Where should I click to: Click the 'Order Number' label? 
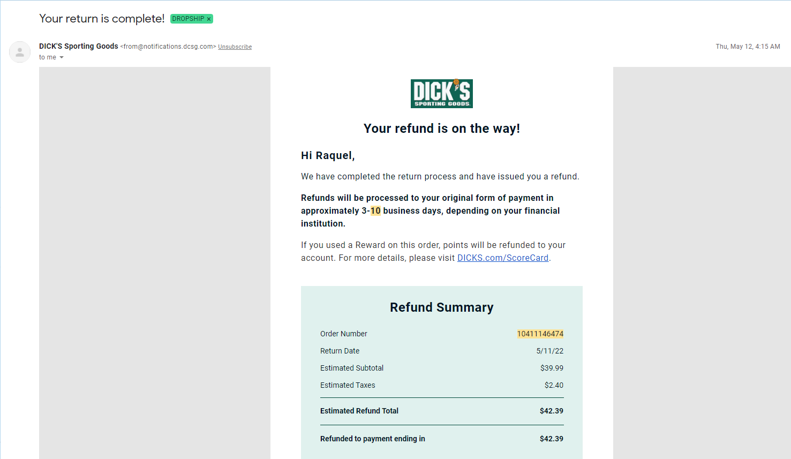pos(344,334)
